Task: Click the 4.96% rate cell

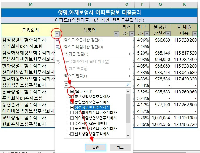Action: [x=142, y=40]
